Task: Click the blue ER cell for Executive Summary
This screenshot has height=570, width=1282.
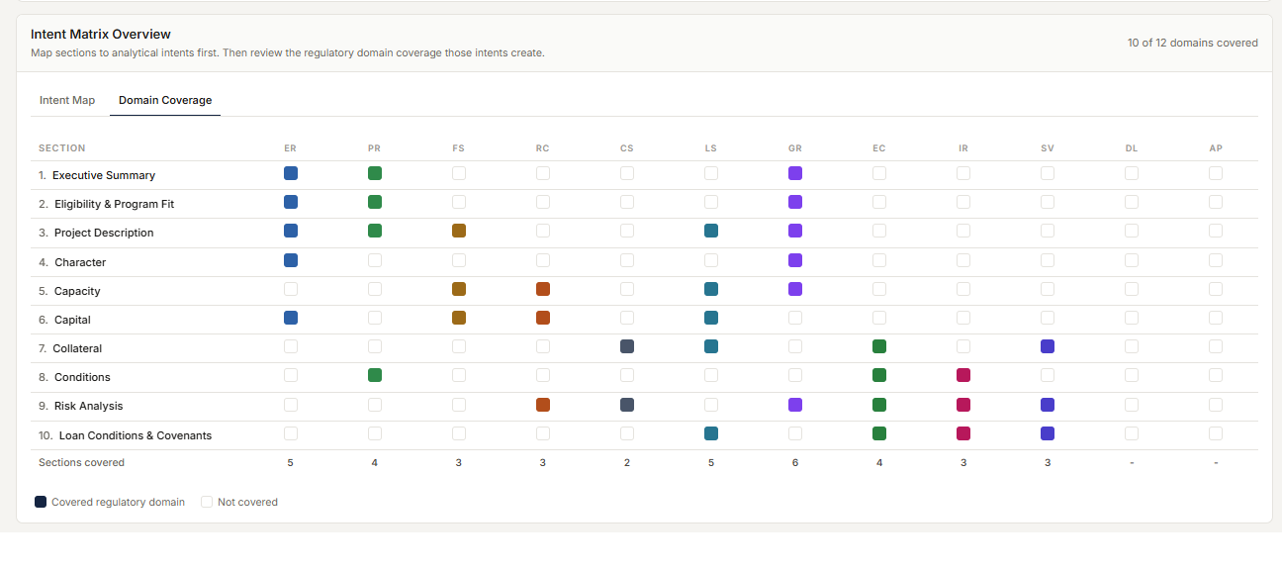Action: pyautogui.click(x=291, y=173)
